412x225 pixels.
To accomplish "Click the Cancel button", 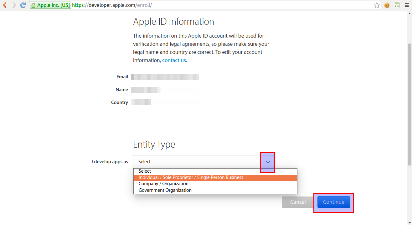I will pos(297,202).
